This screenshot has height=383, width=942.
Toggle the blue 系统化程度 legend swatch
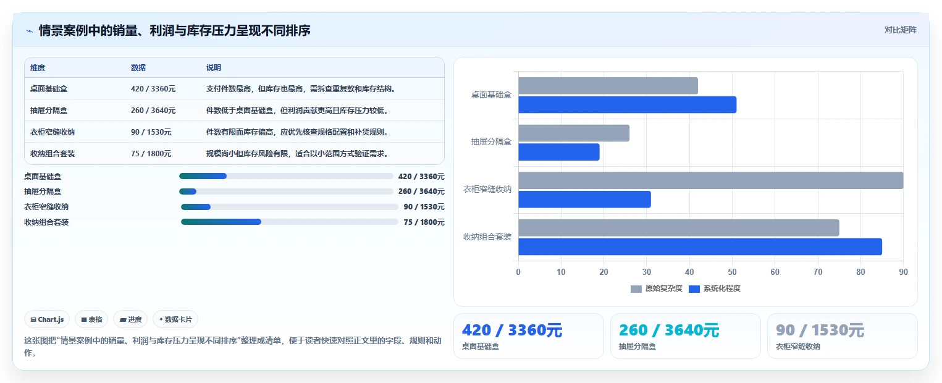click(x=694, y=288)
